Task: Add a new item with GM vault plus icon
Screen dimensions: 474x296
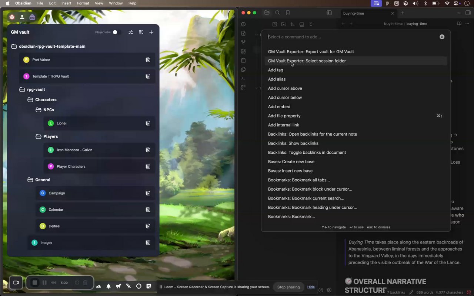Action: pyautogui.click(x=151, y=32)
